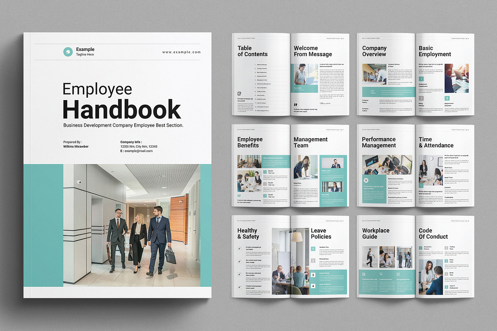The height and width of the screenshot is (331, 497).
Task: Click the laptop photo on Basic Employment page
Action: click(456, 78)
